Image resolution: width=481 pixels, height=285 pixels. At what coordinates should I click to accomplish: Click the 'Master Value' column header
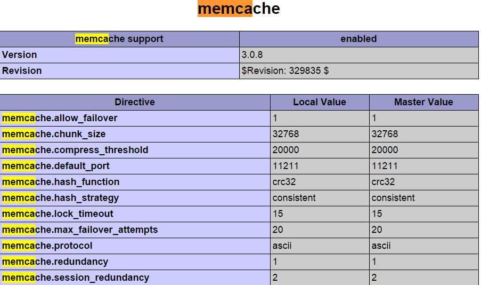(x=423, y=102)
